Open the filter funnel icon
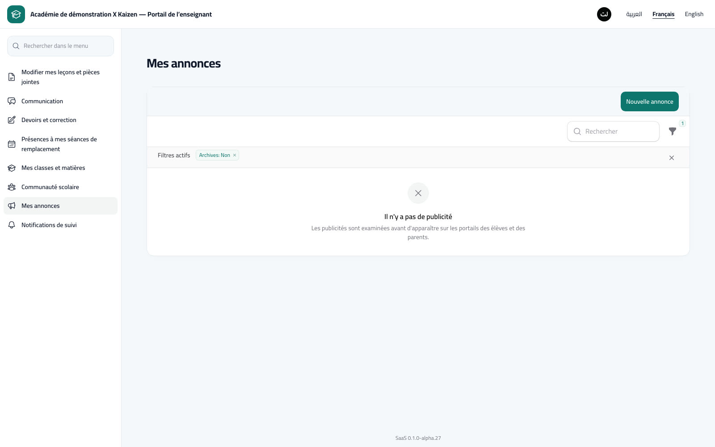This screenshot has width=715, height=447. 672,131
